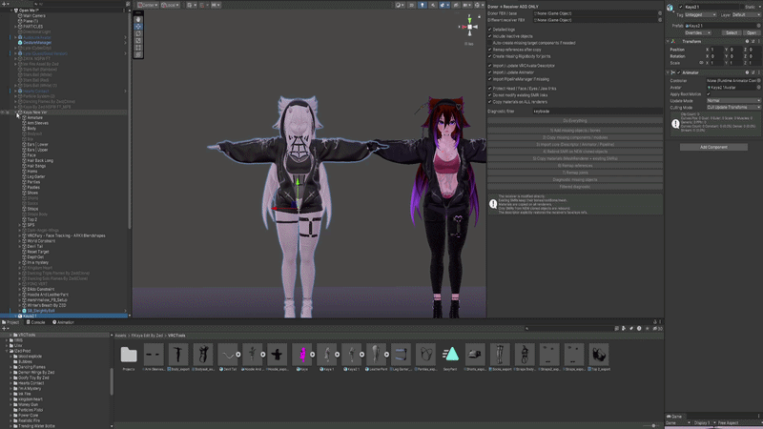The width and height of the screenshot is (763, 429).
Task: Toggle 2D scene view mode
Action: [411, 5]
